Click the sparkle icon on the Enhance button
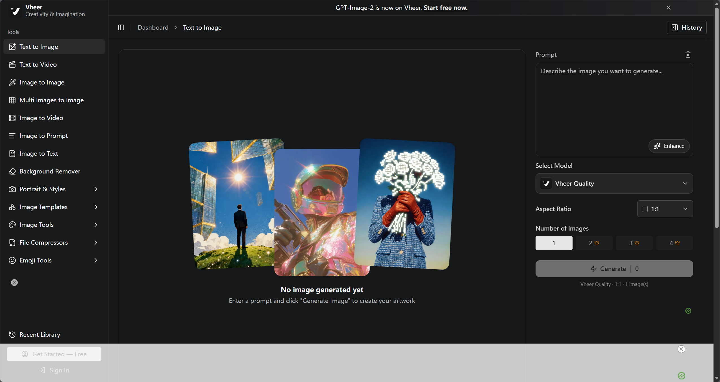Viewport: 720px width, 382px height. pos(657,146)
